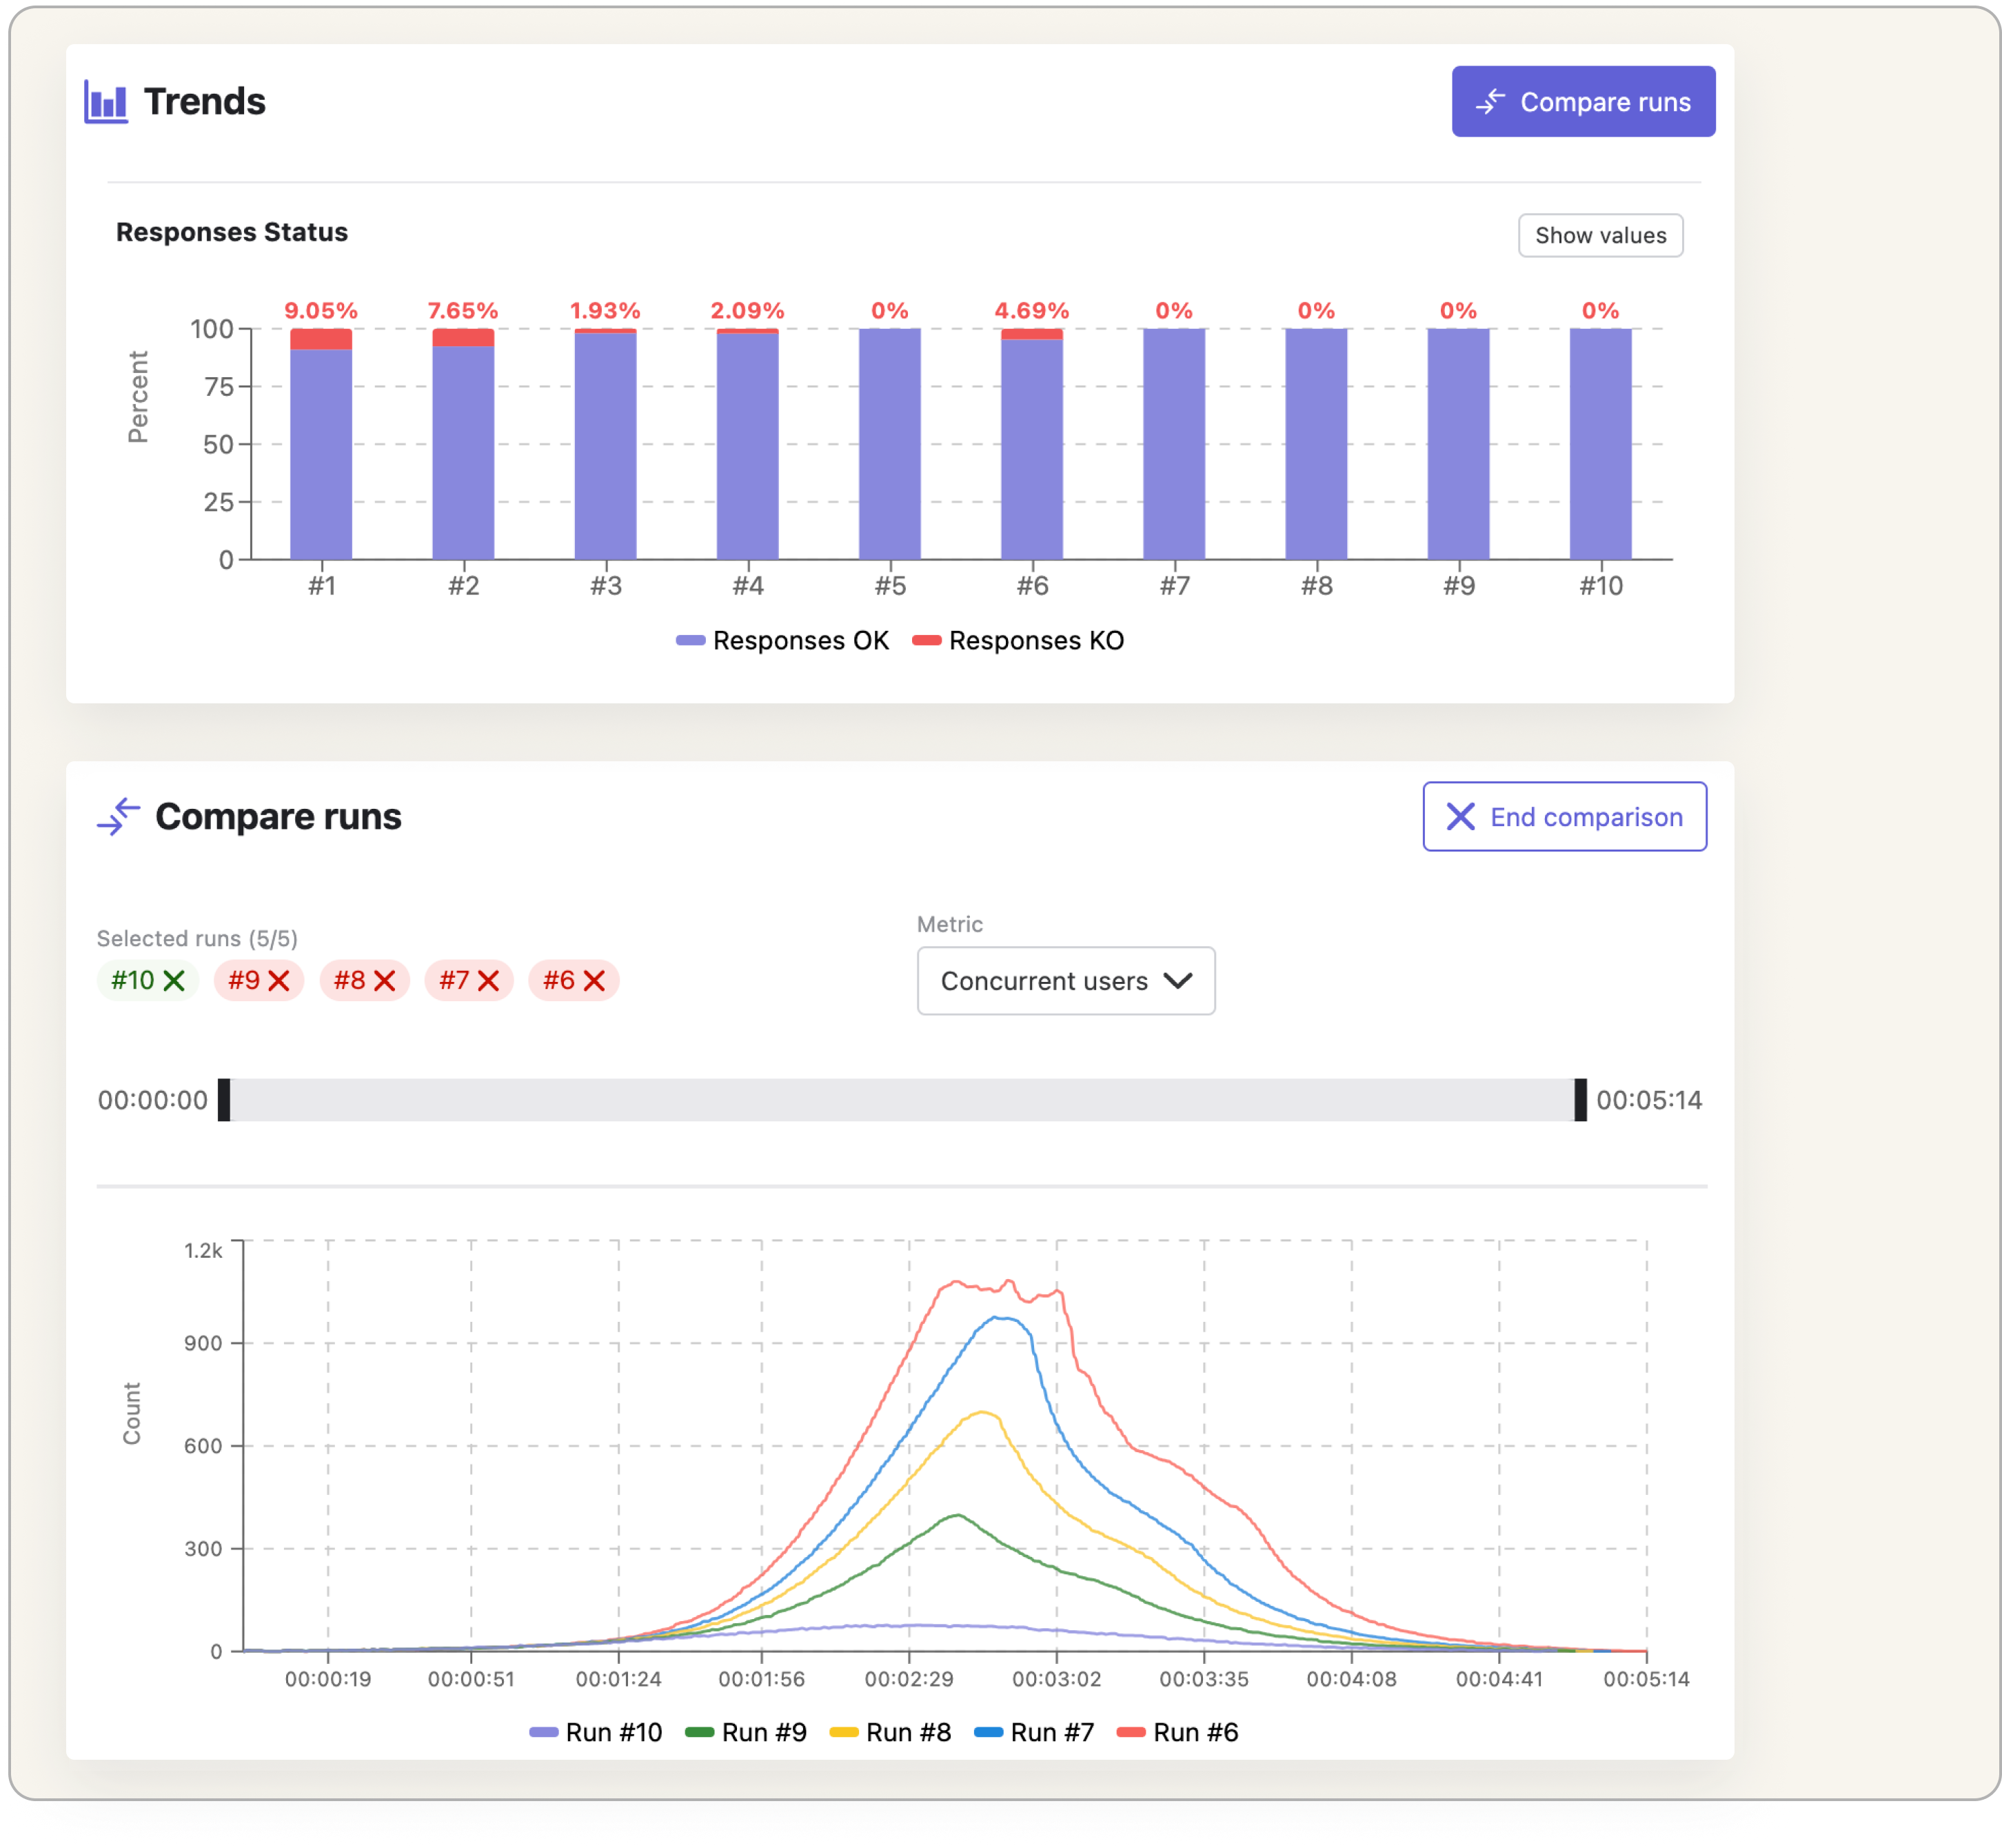This screenshot has width=2002, height=1848.
Task: Click the 00:00:00 start time label
Action: (152, 1100)
